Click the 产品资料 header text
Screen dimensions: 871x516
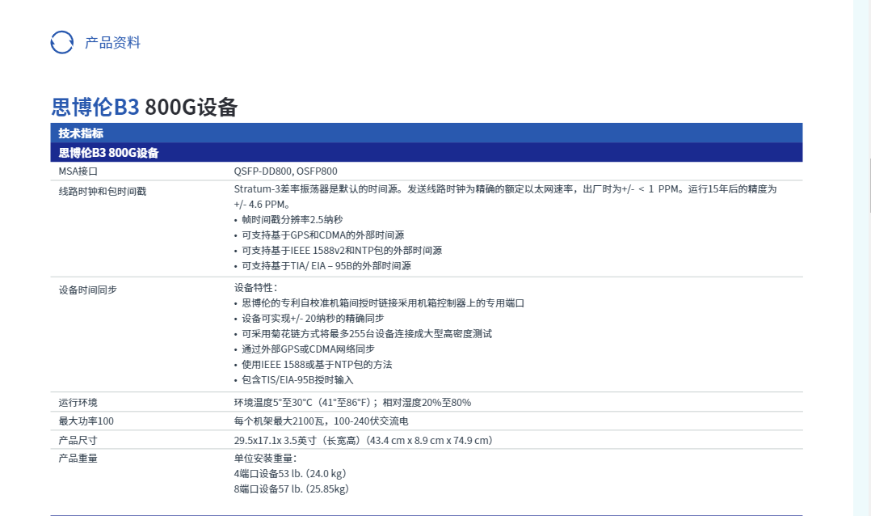112,43
